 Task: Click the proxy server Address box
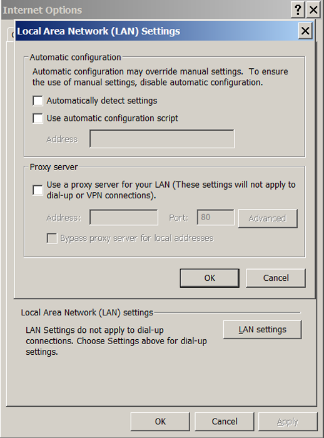pos(124,217)
